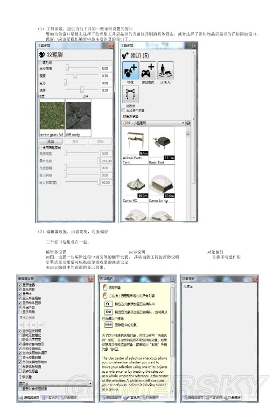Select the 动画点 animation point icon

click(x=130, y=93)
